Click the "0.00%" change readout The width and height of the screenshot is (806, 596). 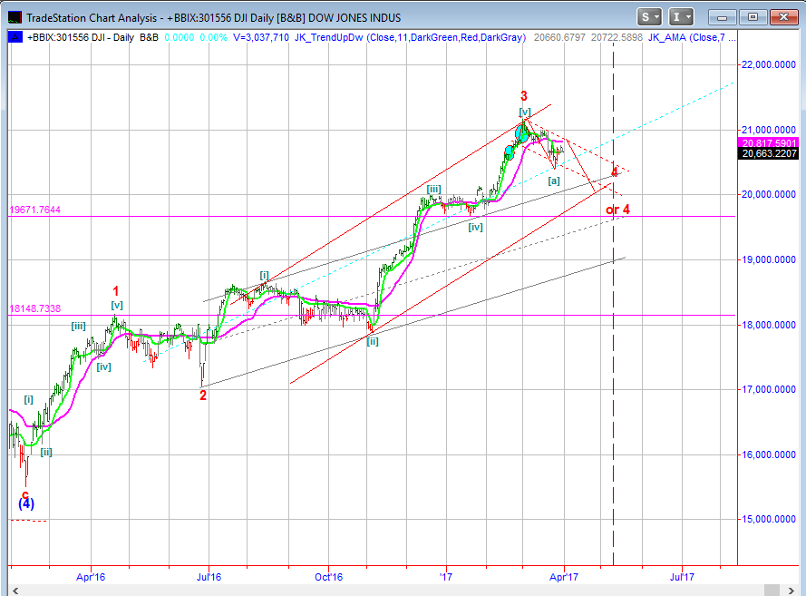tap(213, 37)
